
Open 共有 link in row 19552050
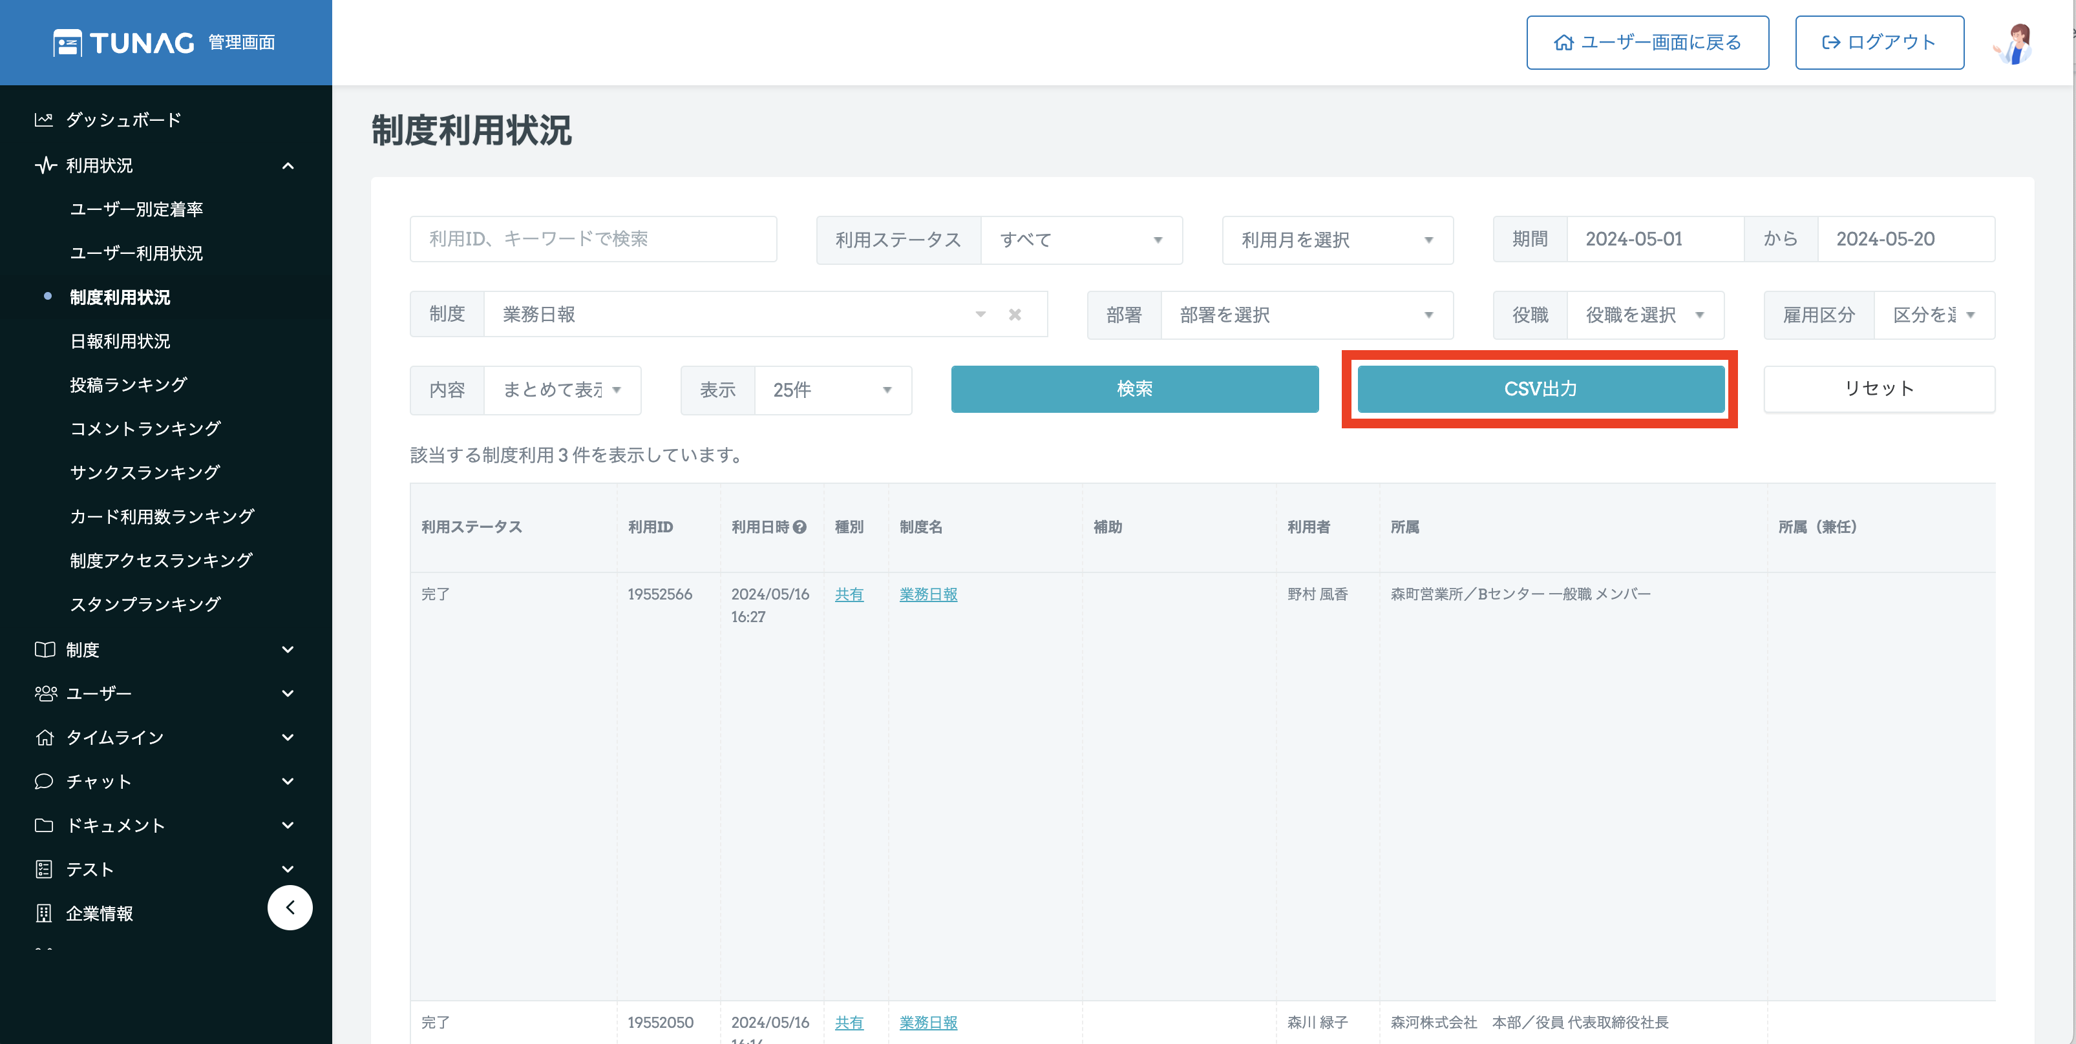coord(849,1022)
